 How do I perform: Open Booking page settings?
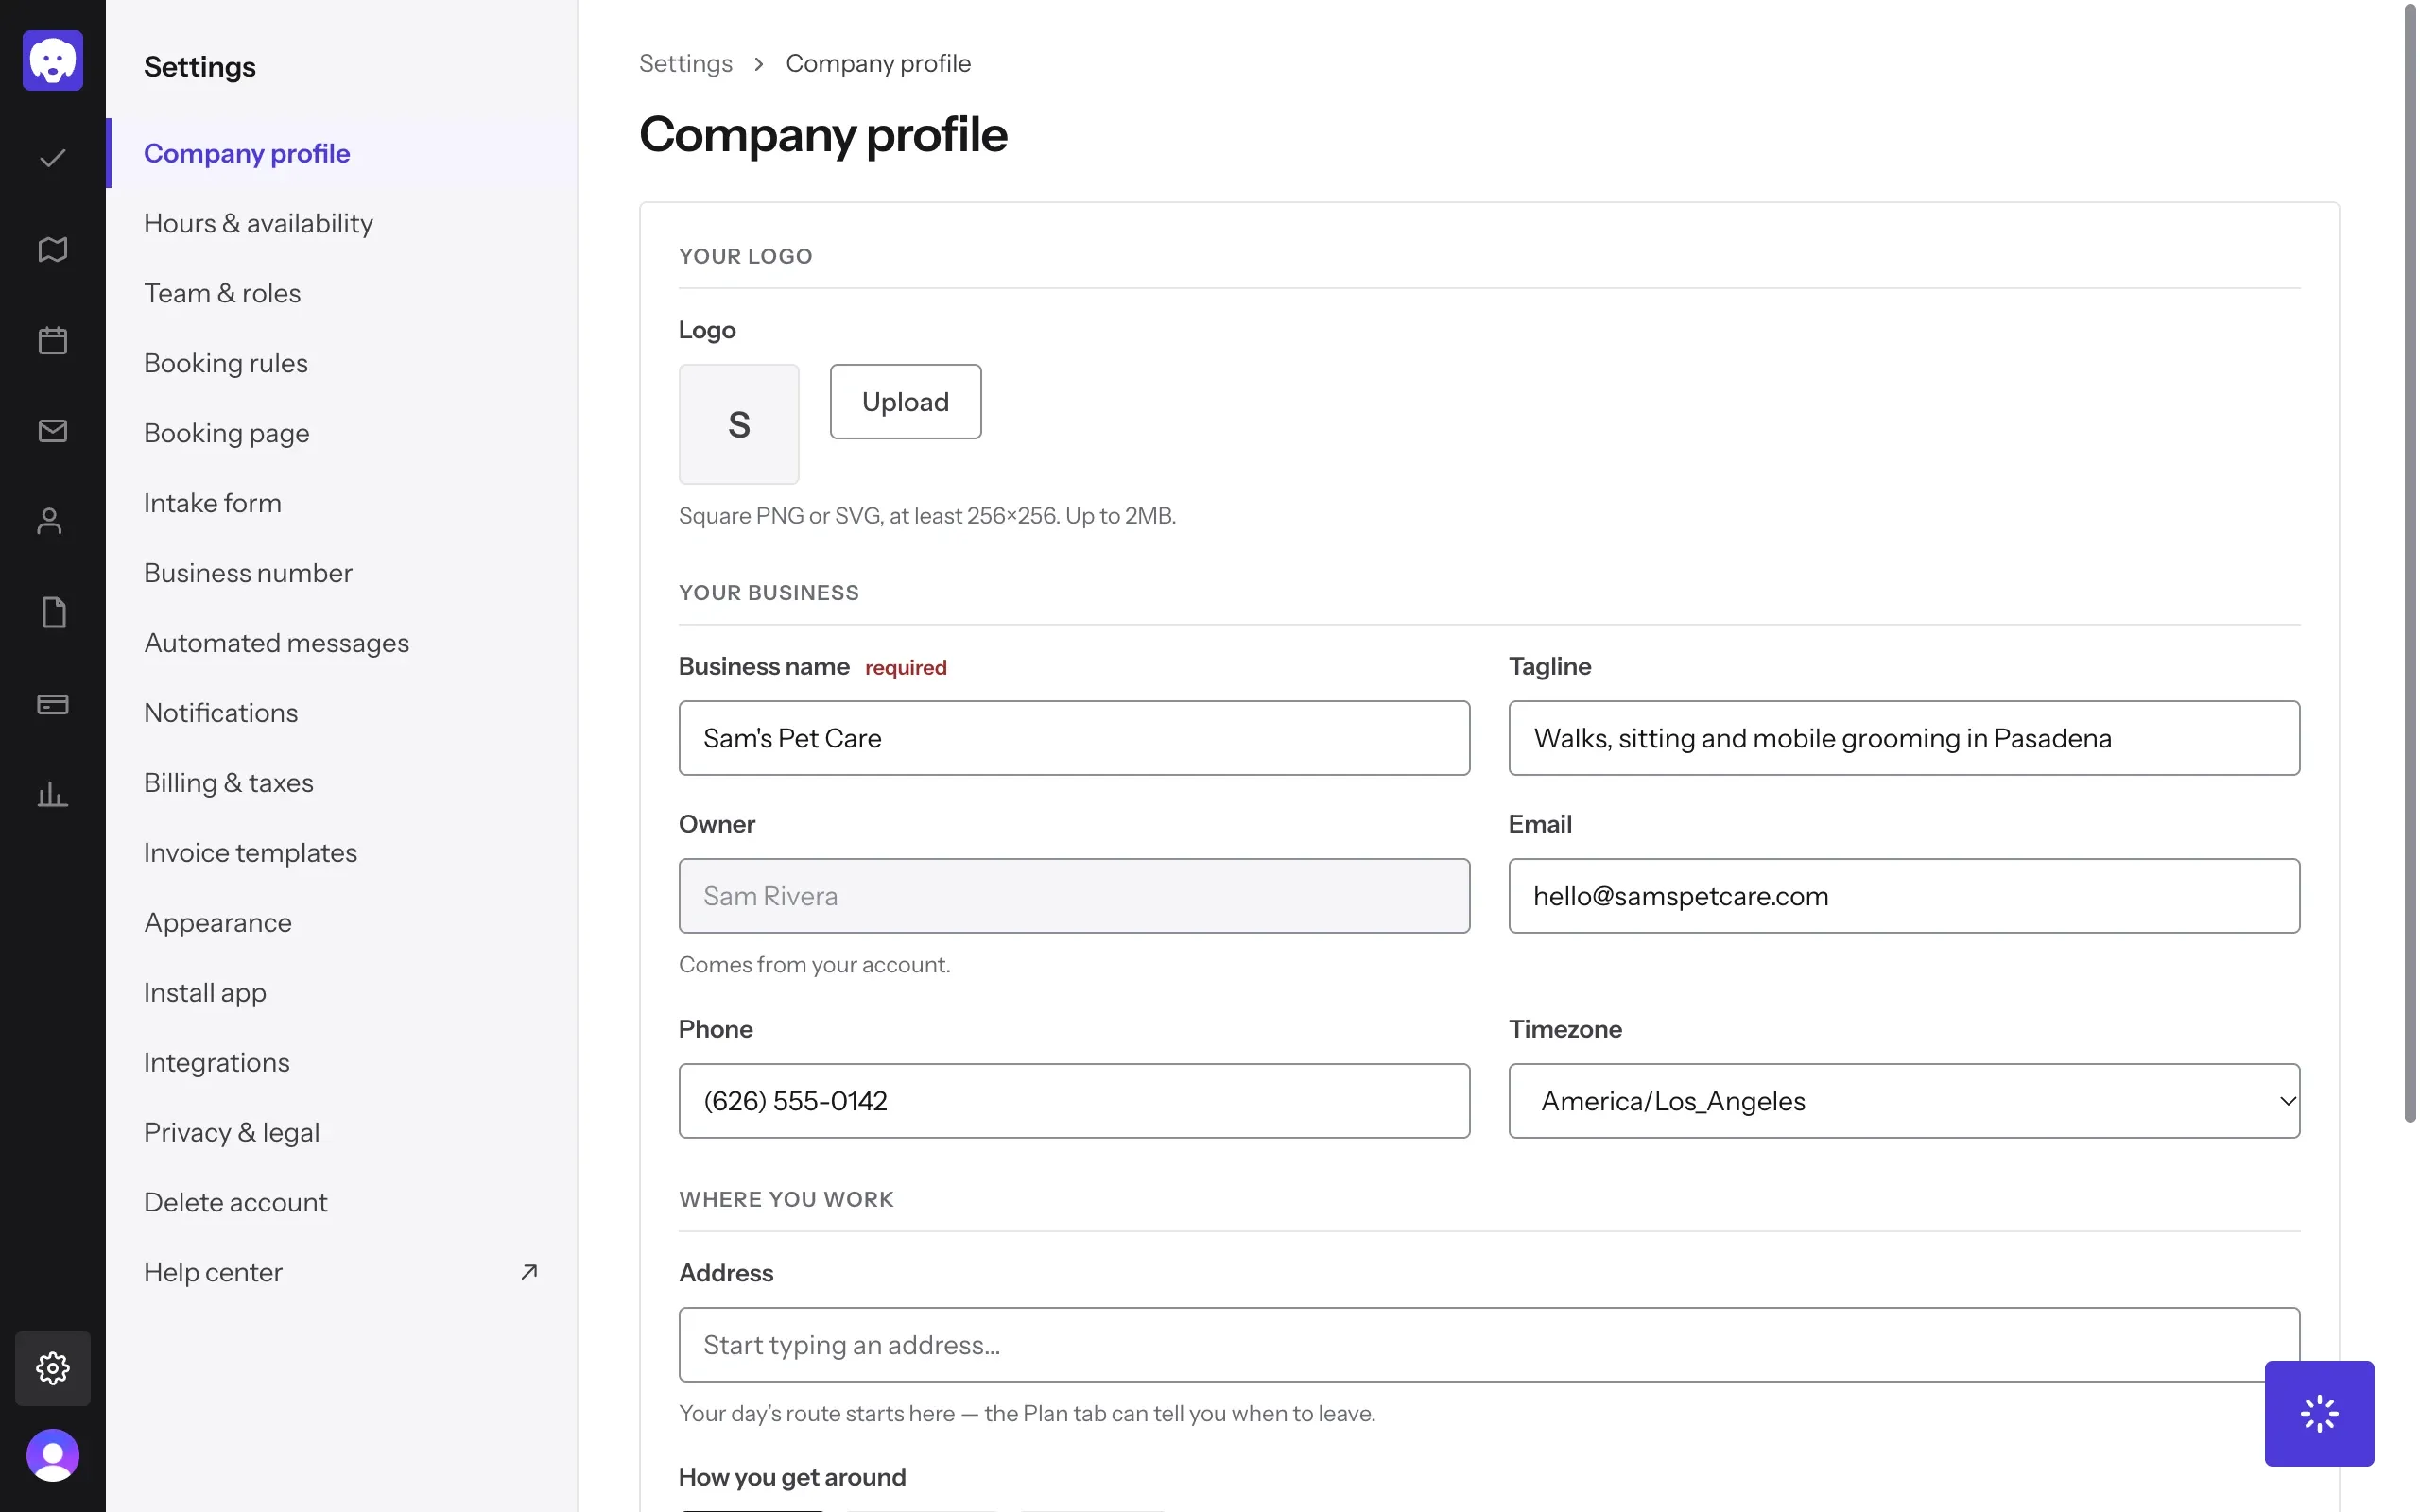pos(342,433)
